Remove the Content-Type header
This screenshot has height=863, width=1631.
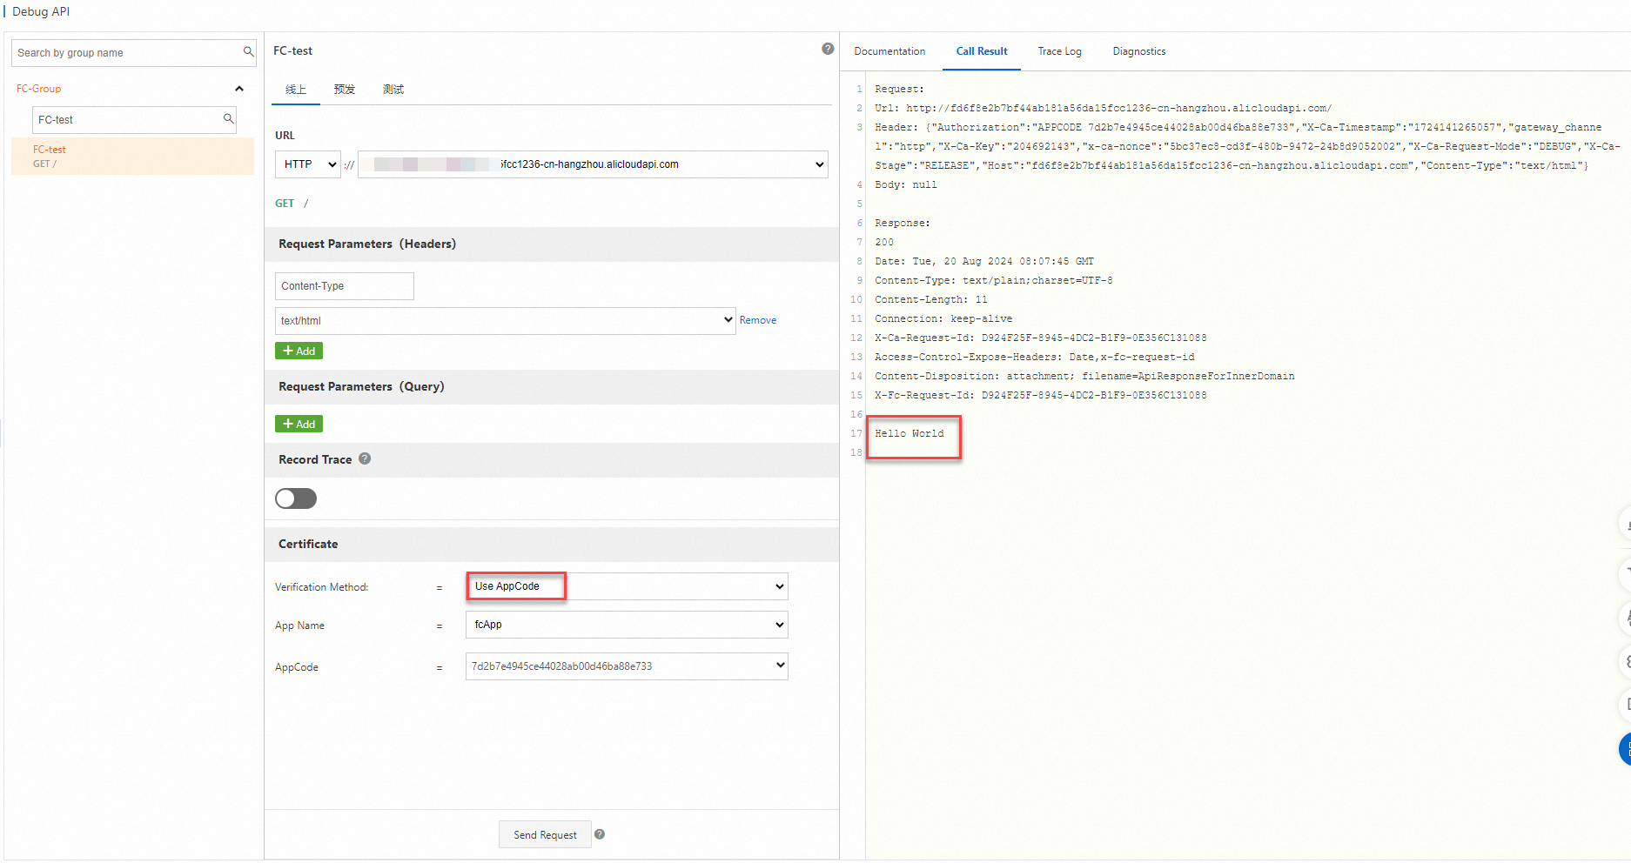point(758,320)
